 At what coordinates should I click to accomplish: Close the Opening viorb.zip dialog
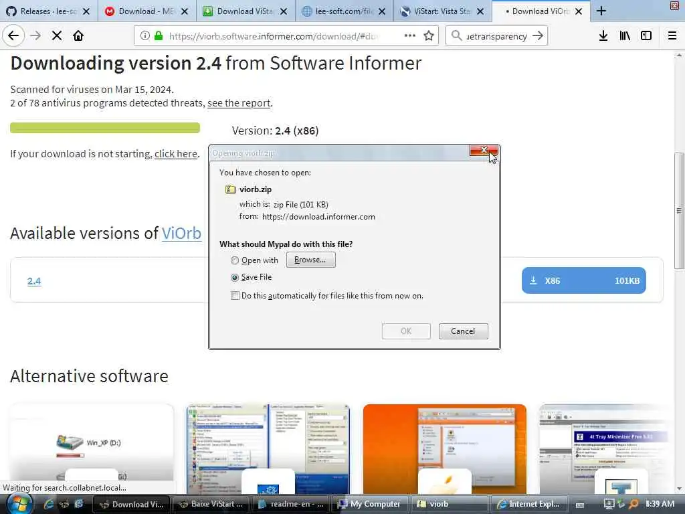[484, 150]
